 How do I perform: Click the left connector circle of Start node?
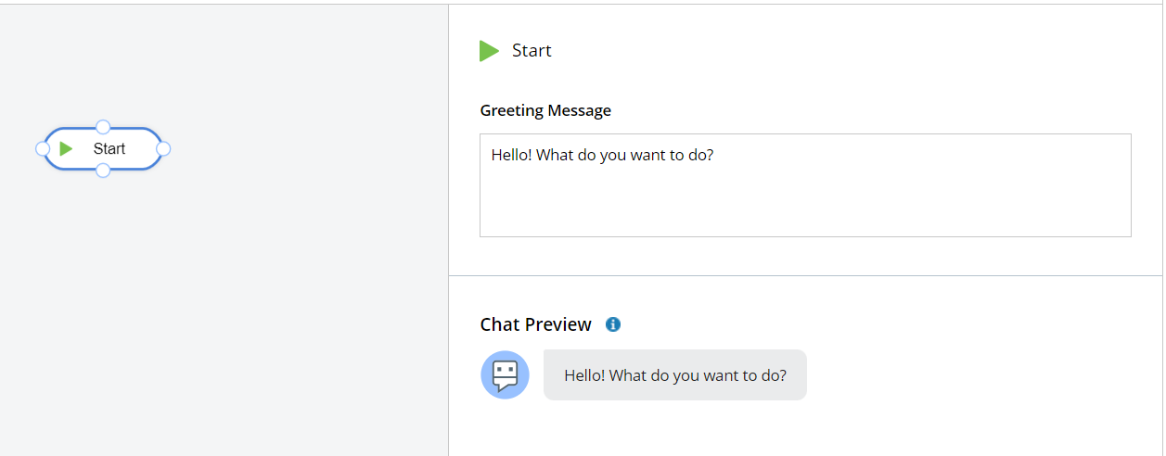tap(43, 148)
